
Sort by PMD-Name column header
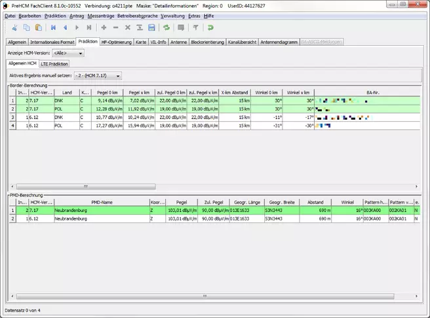tap(102, 202)
